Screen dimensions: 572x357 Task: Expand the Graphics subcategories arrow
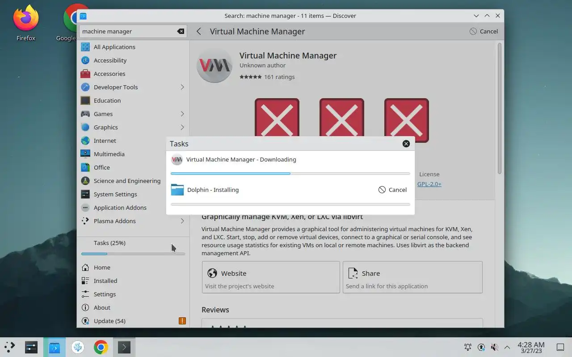point(182,127)
